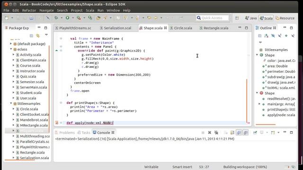The height and width of the screenshot is (170, 303).
Task: Open the Refactor menu
Action: [29, 10]
